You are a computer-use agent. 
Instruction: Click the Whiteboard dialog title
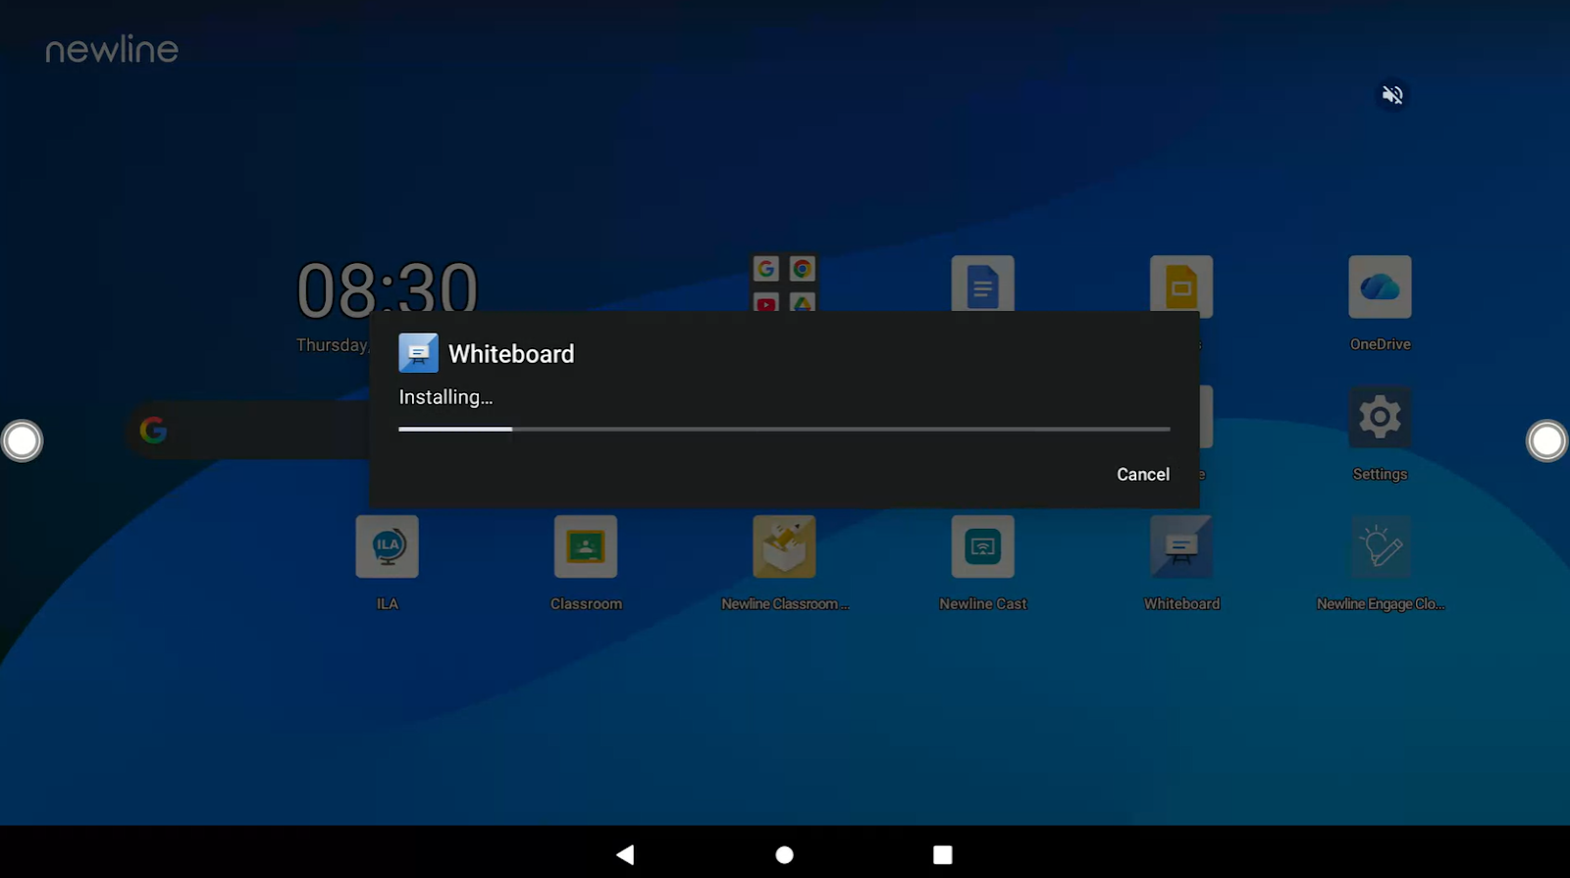[511, 354]
